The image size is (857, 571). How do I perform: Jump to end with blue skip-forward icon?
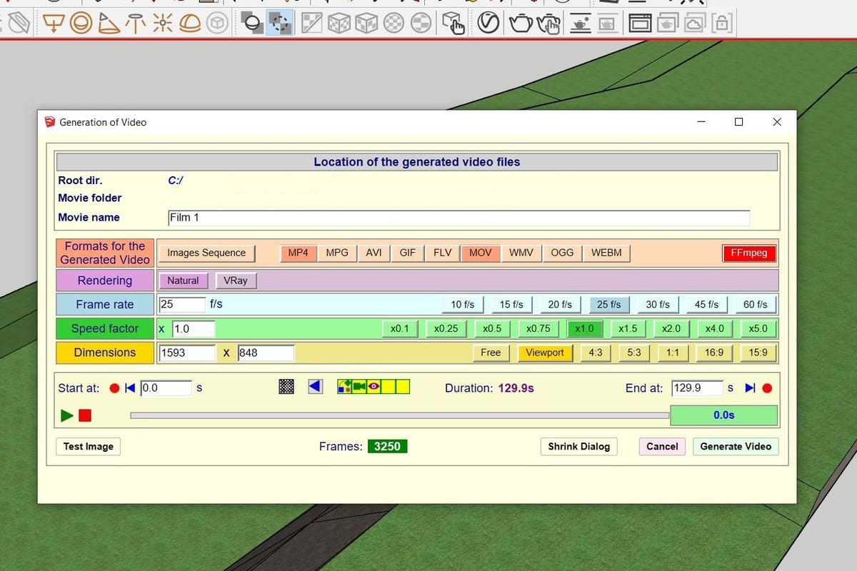pyautogui.click(x=750, y=388)
